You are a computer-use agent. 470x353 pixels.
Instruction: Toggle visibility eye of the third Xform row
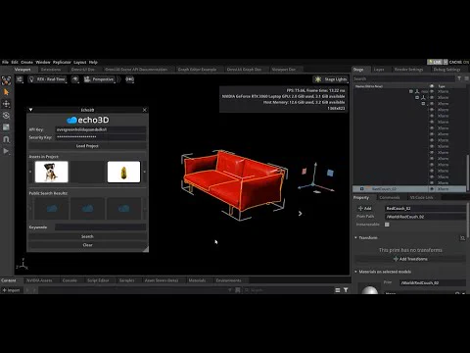432,104
